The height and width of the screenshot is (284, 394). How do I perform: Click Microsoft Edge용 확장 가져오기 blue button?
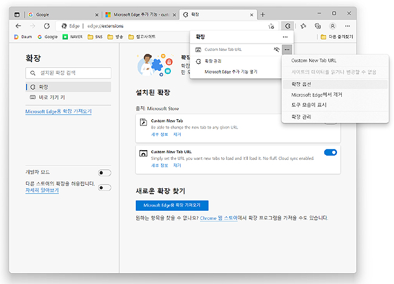172,205
